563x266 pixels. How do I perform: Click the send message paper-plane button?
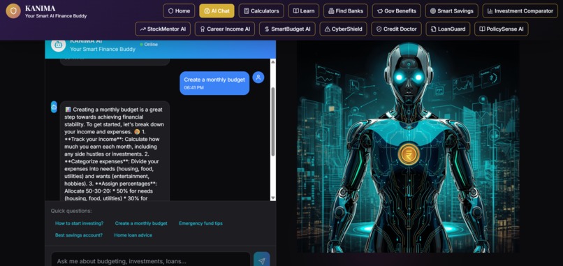pos(262,261)
